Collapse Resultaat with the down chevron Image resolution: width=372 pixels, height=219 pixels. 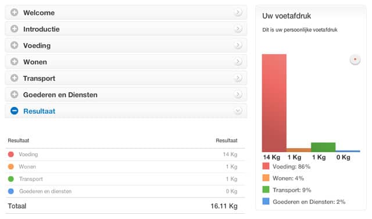(238, 111)
